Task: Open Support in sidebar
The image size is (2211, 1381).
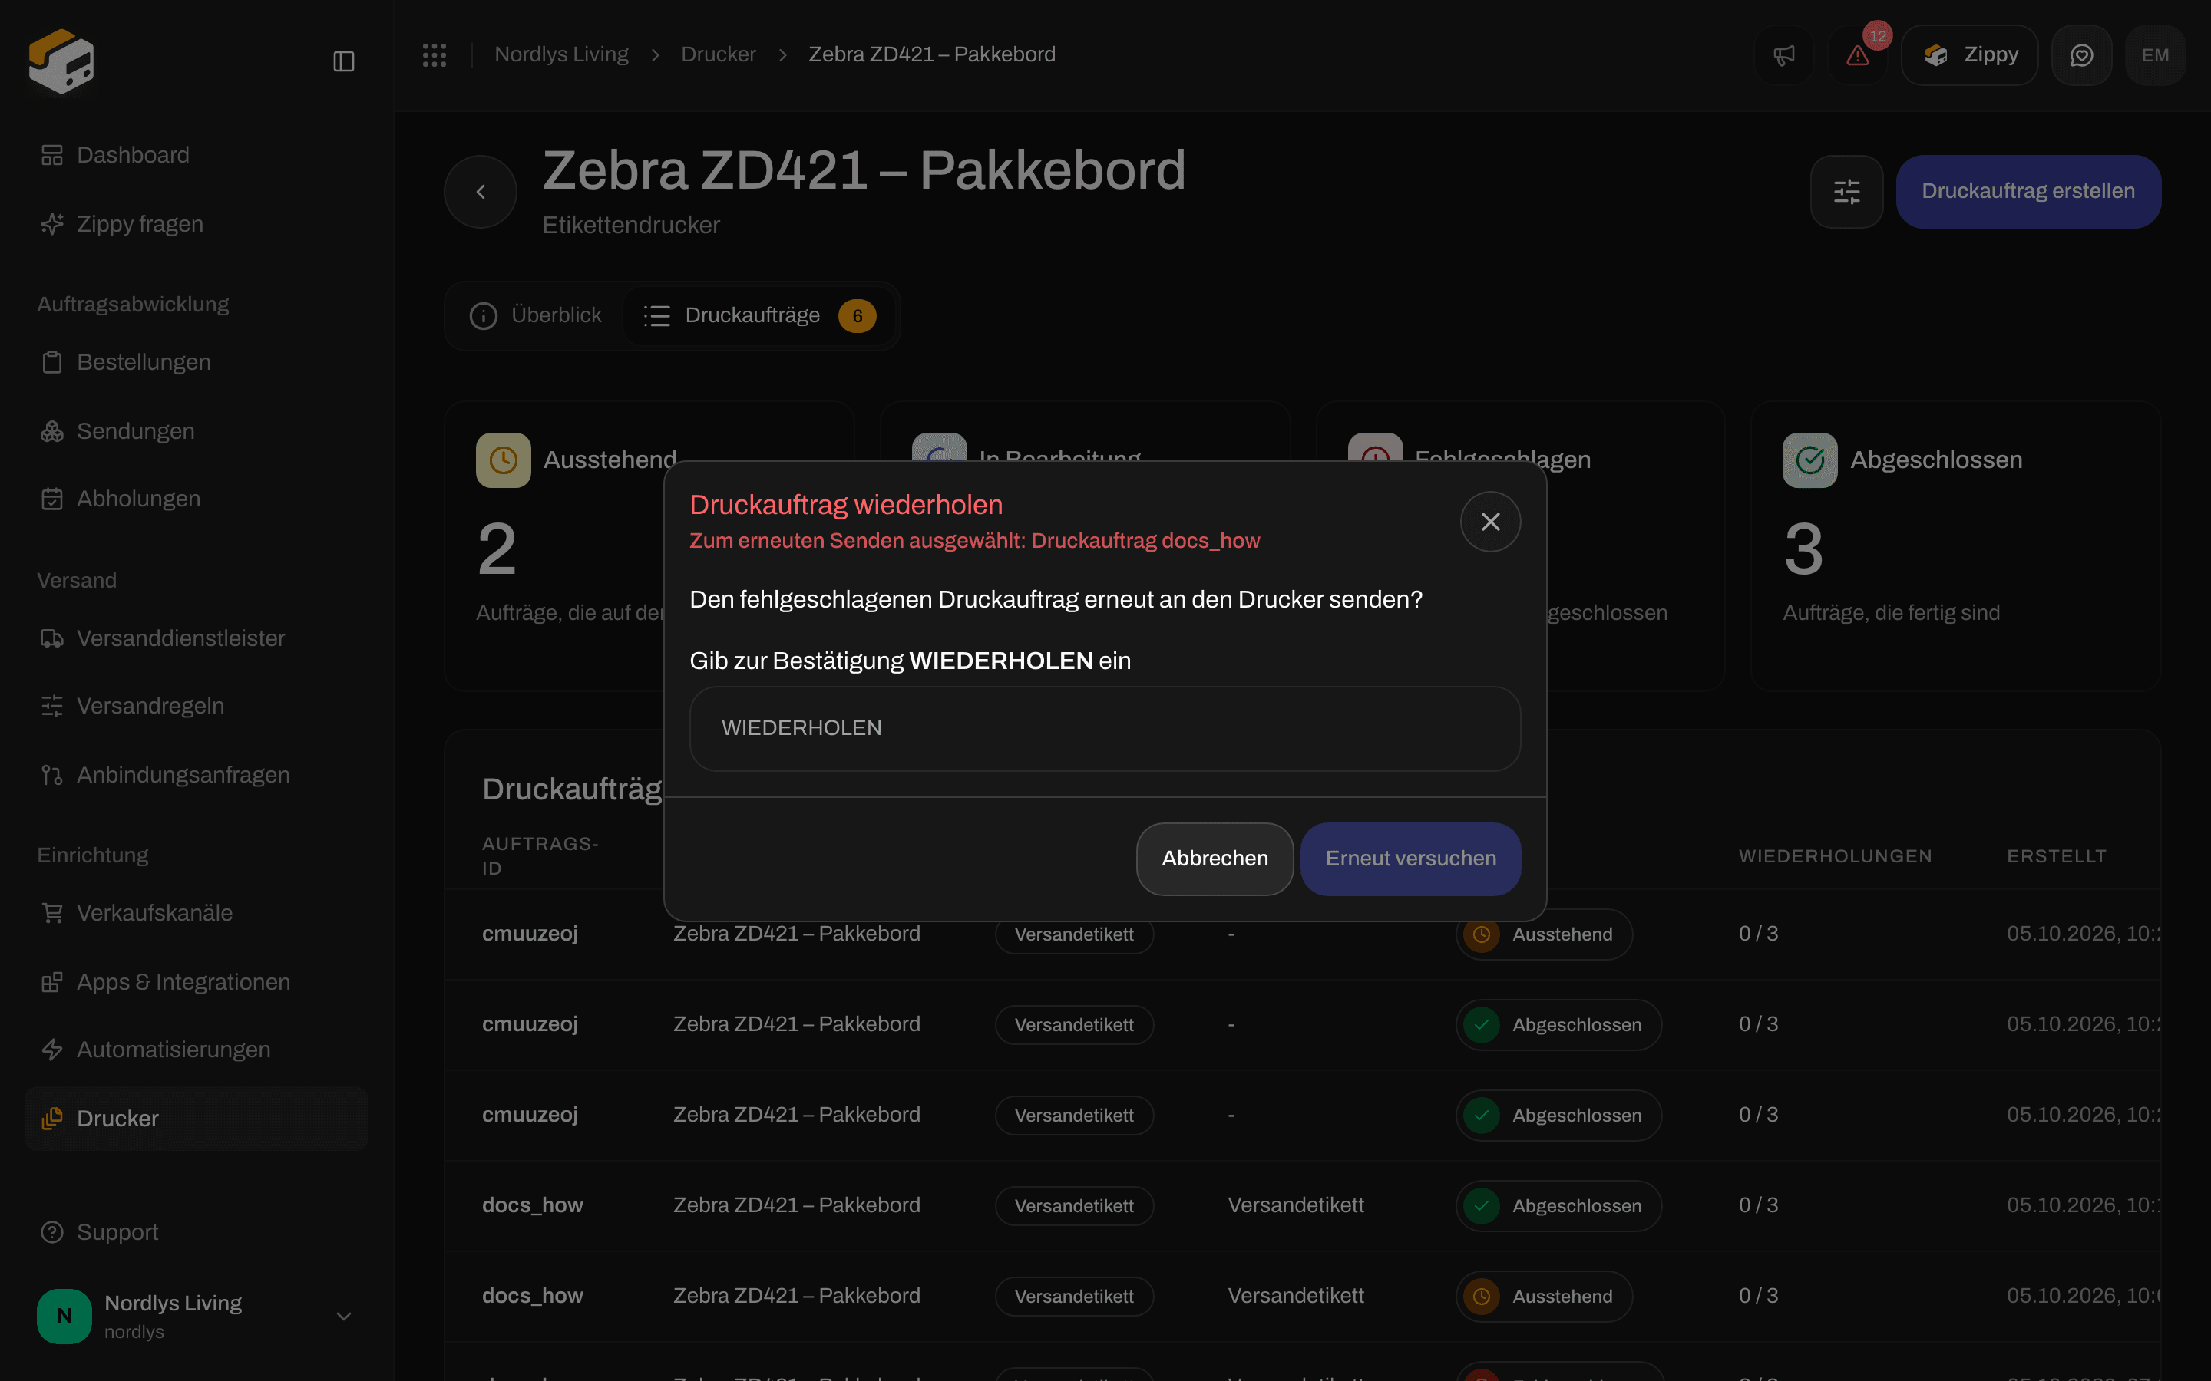Action: [197, 1232]
